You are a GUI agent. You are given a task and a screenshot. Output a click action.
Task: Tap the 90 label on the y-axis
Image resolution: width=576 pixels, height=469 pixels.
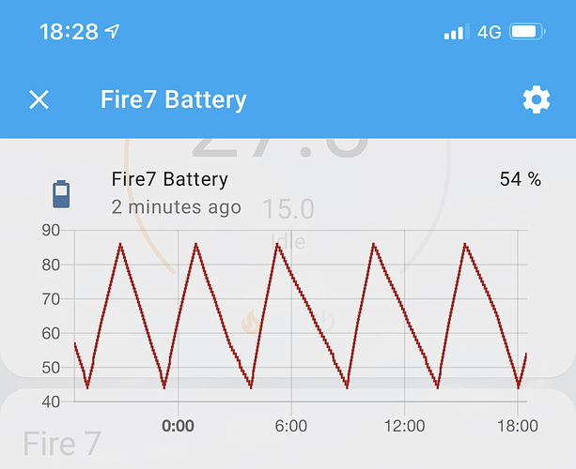click(51, 231)
